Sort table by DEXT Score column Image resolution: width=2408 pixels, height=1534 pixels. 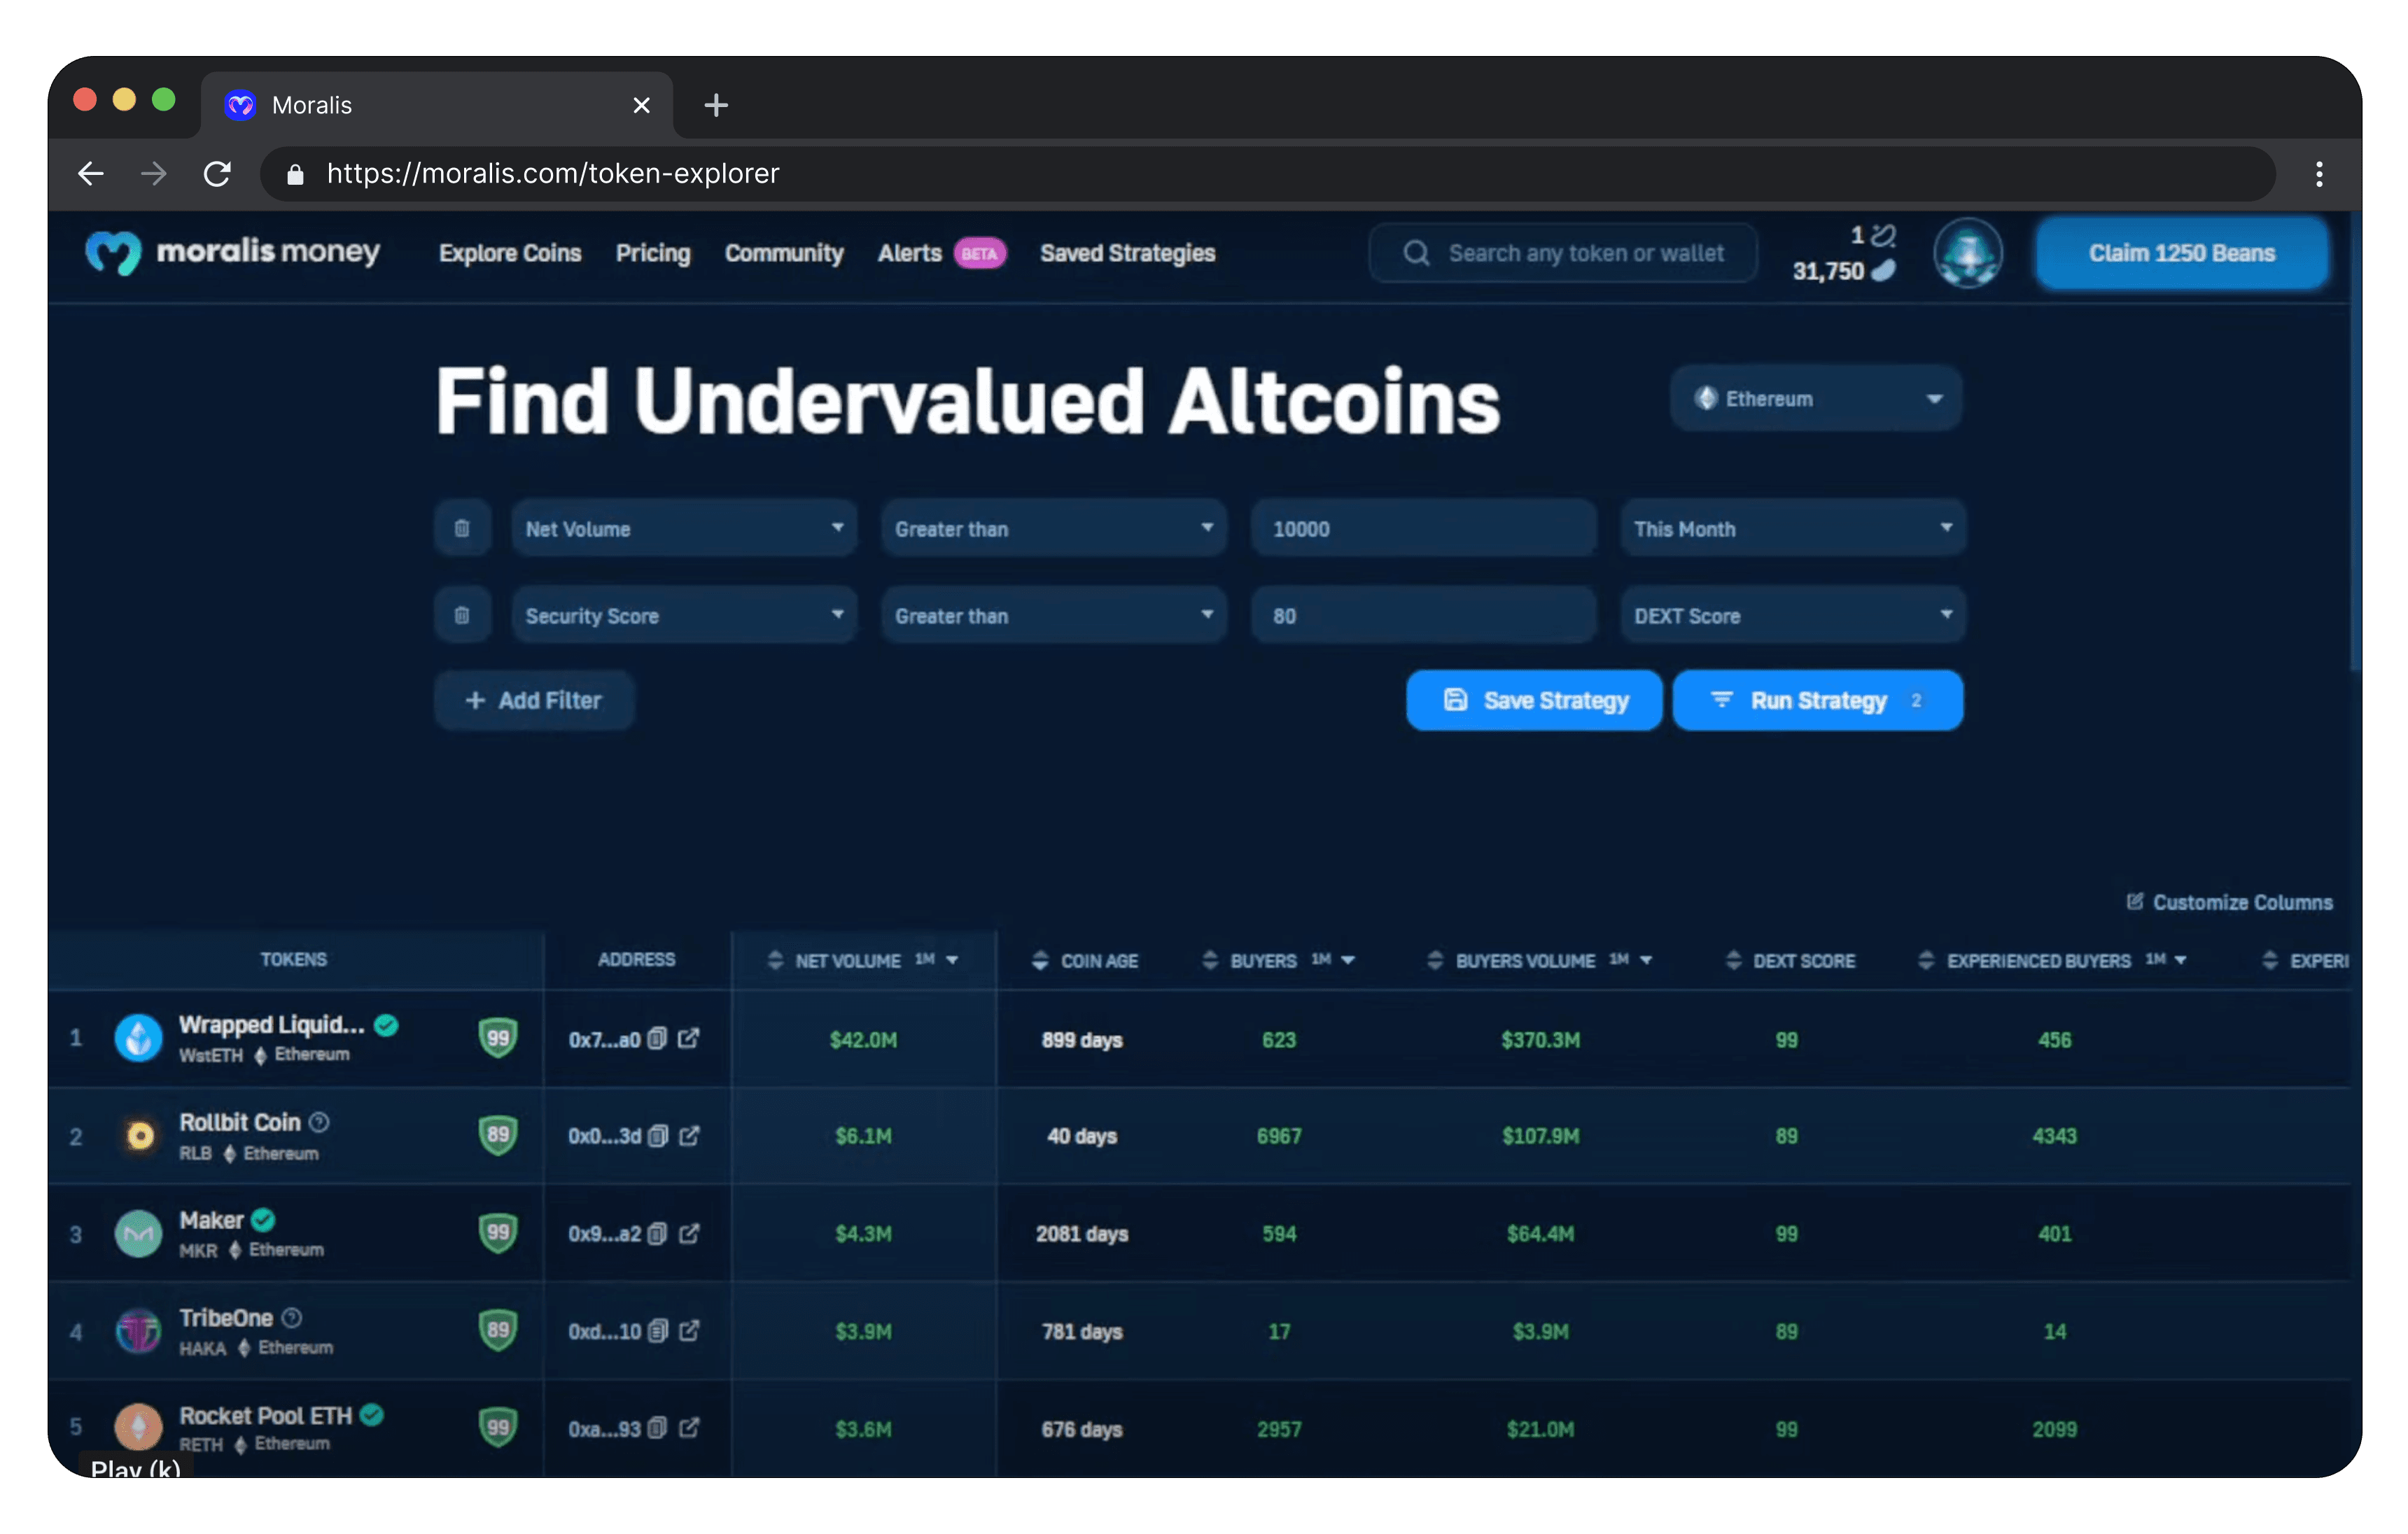tap(1790, 960)
